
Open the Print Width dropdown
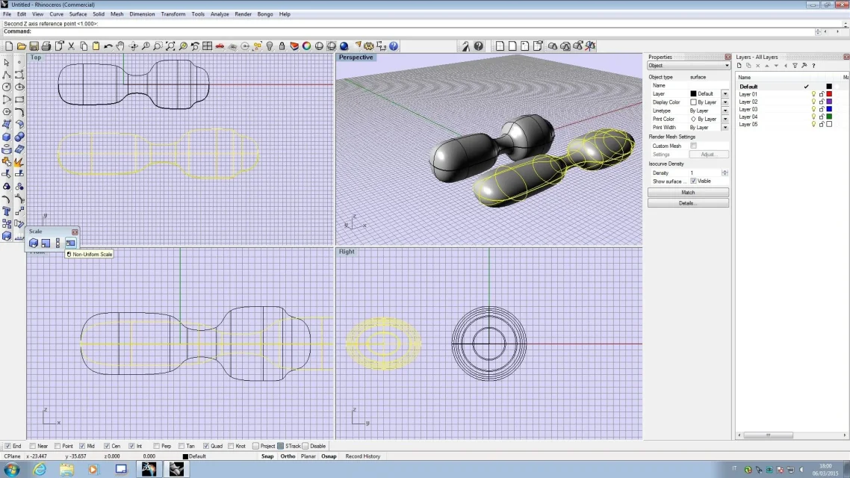tap(725, 128)
